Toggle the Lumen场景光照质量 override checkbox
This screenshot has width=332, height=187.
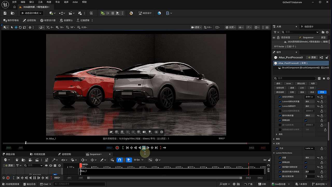point(280,102)
